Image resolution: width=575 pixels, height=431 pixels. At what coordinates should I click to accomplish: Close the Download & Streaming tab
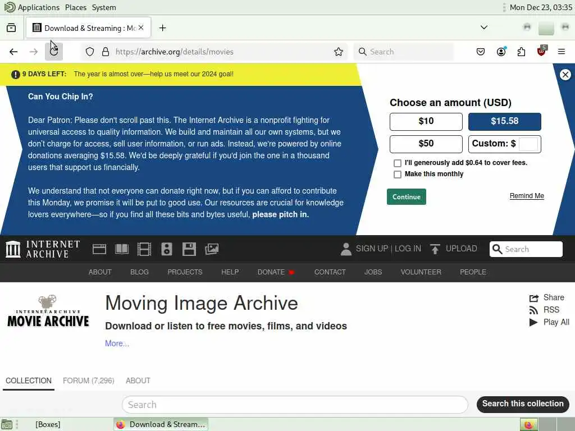pyautogui.click(x=141, y=28)
